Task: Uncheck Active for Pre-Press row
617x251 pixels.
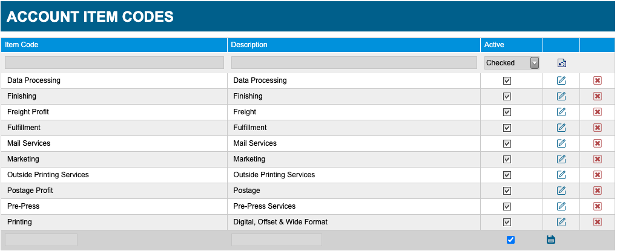Action: 507,206
